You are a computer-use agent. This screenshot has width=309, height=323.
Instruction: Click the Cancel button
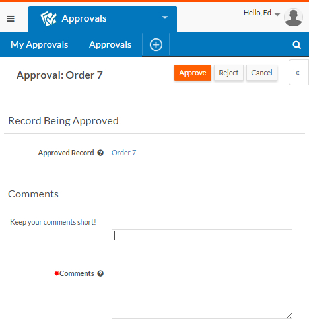pyautogui.click(x=261, y=73)
